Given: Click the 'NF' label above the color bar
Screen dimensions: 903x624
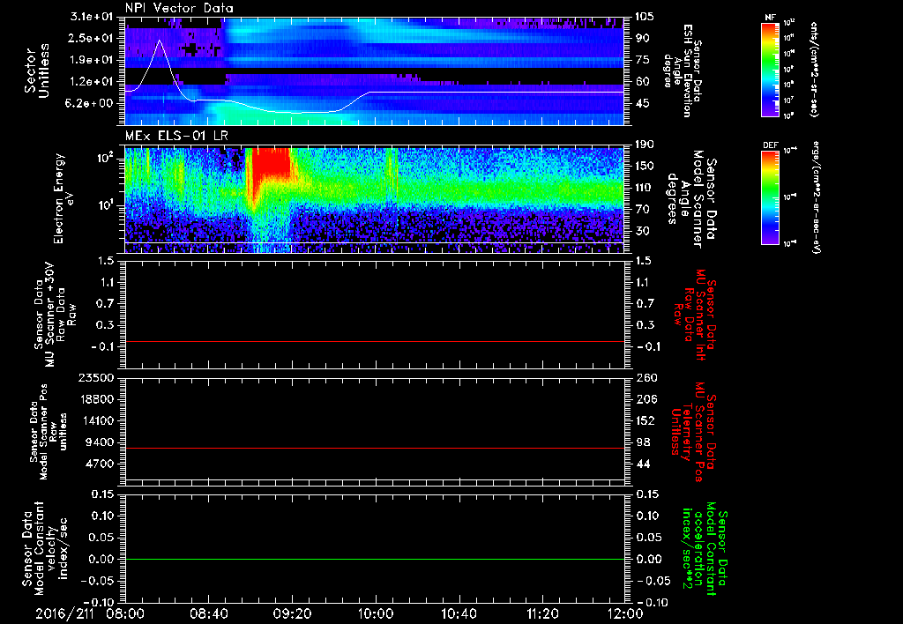Looking at the screenshot, I should coord(770,18).
